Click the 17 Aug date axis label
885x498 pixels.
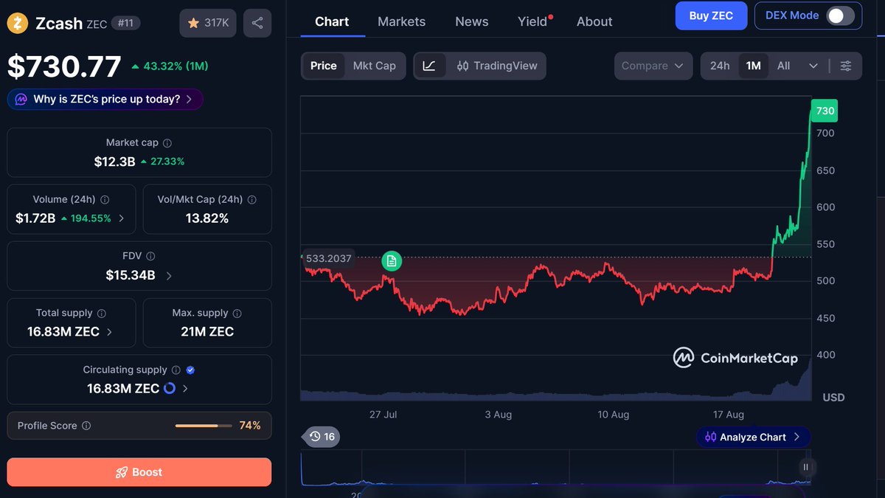(729, 415)
